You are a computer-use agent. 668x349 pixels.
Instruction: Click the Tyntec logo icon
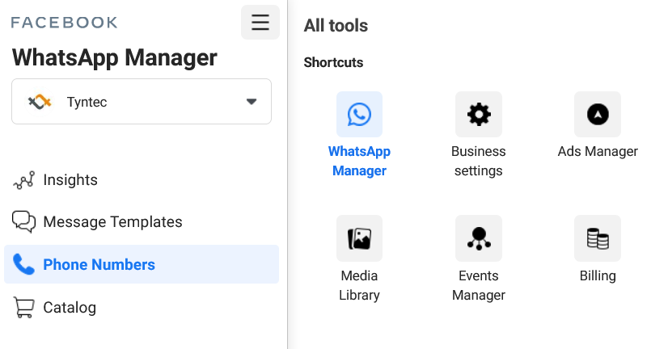[x=40, y=102]
